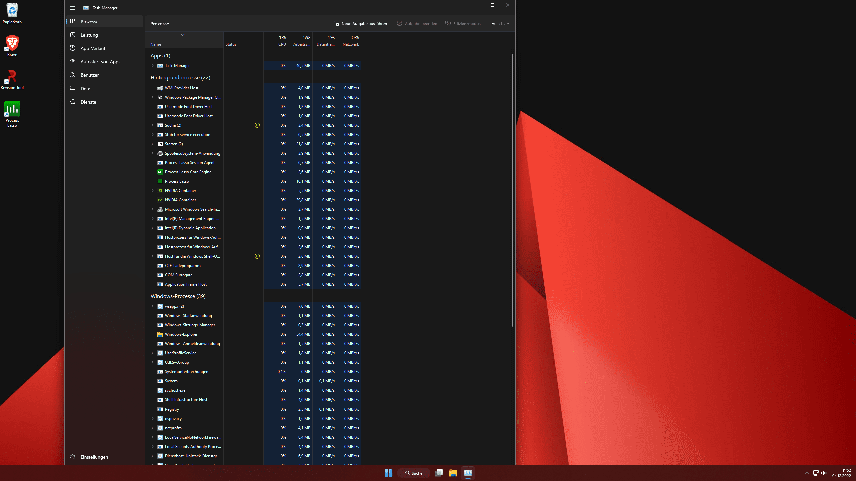Open the taskbar clock and date
This screenshot has height=481, width=856.
click(x=842, y=473)
